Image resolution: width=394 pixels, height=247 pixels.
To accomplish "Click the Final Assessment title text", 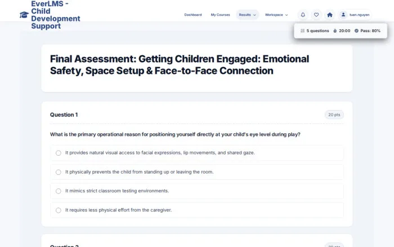I will [x=180, y=65].
